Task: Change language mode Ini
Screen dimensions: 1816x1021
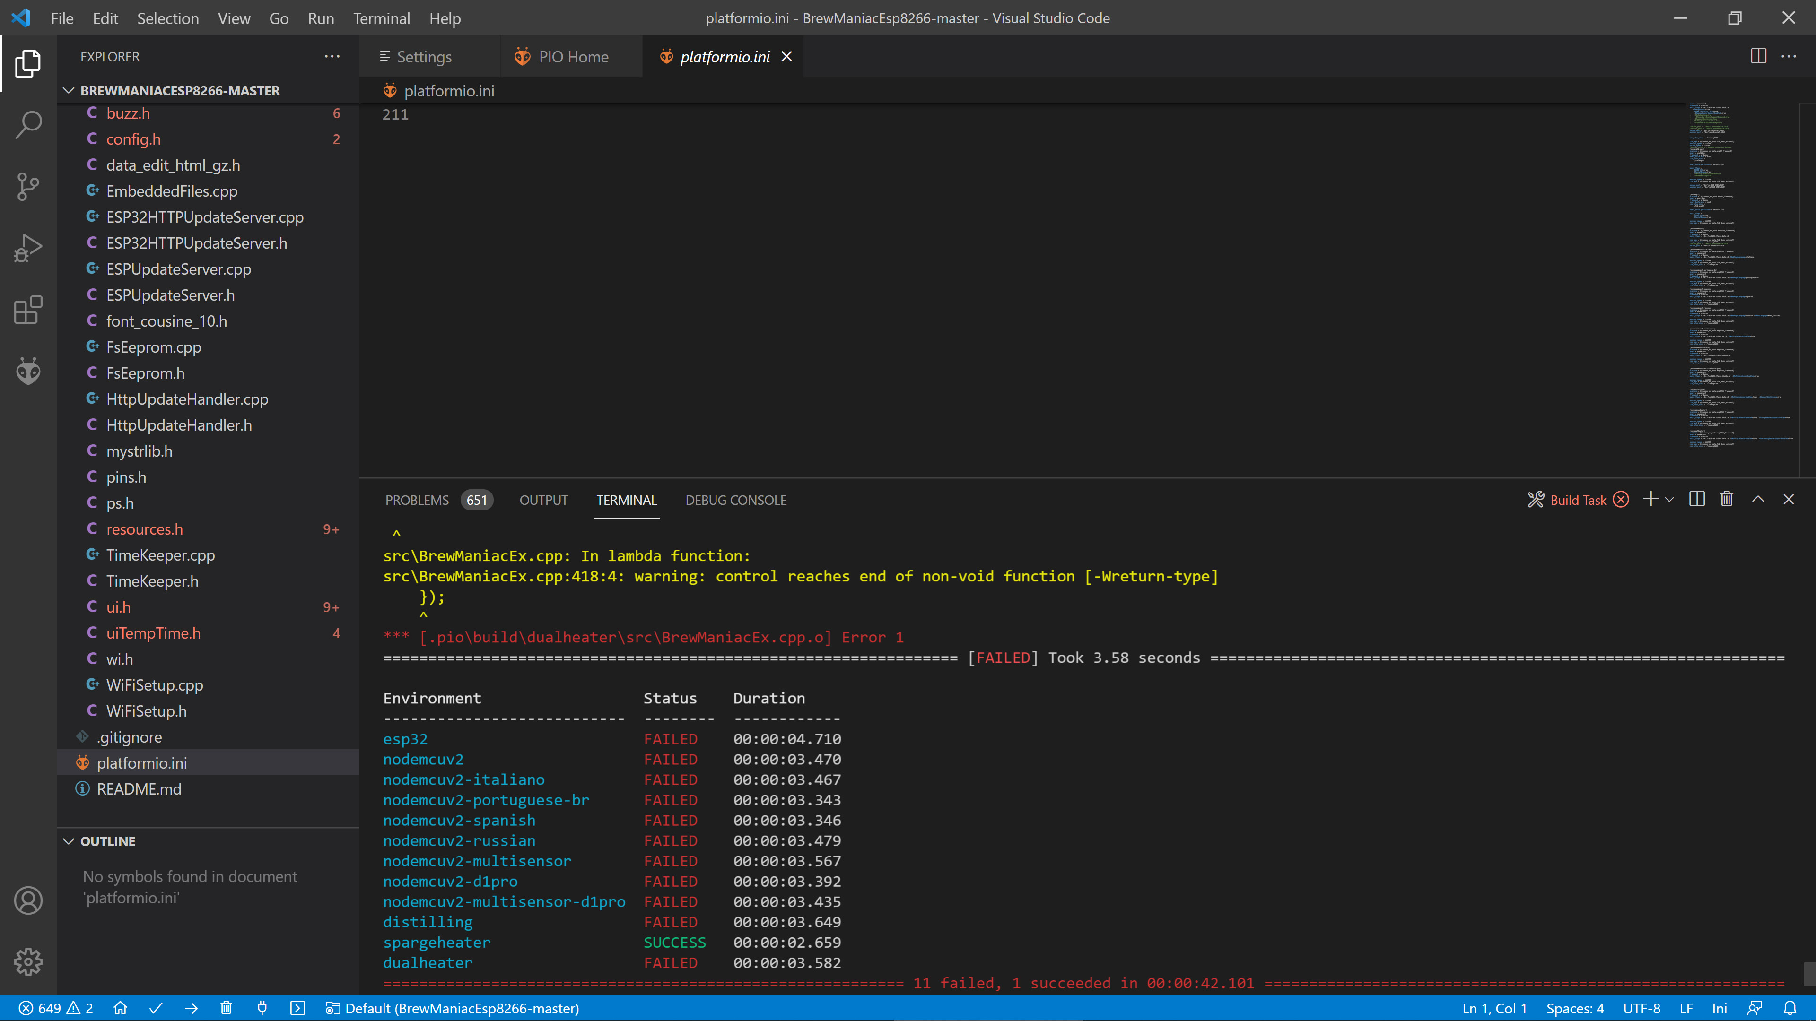Action: [x=1720, y=1008]
